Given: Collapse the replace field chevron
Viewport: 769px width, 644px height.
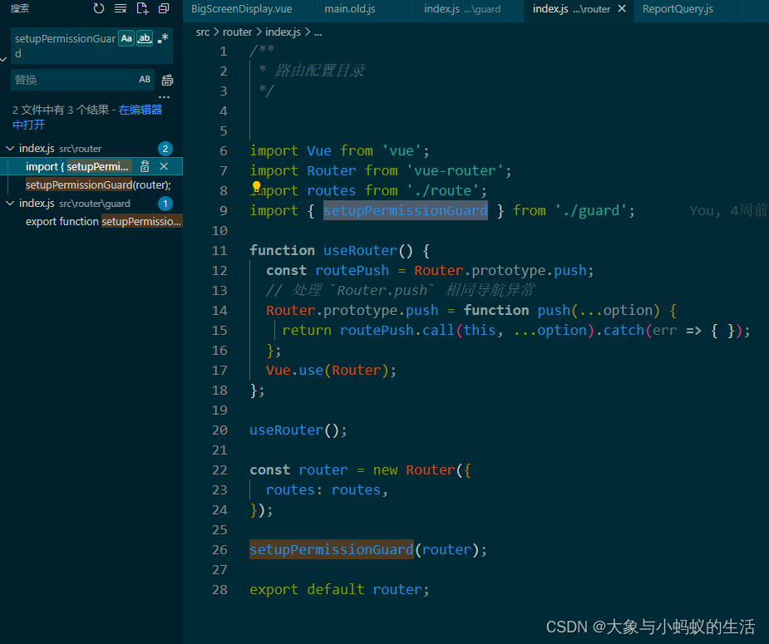Looking at the screenshot, I should [x=4, y=59].
